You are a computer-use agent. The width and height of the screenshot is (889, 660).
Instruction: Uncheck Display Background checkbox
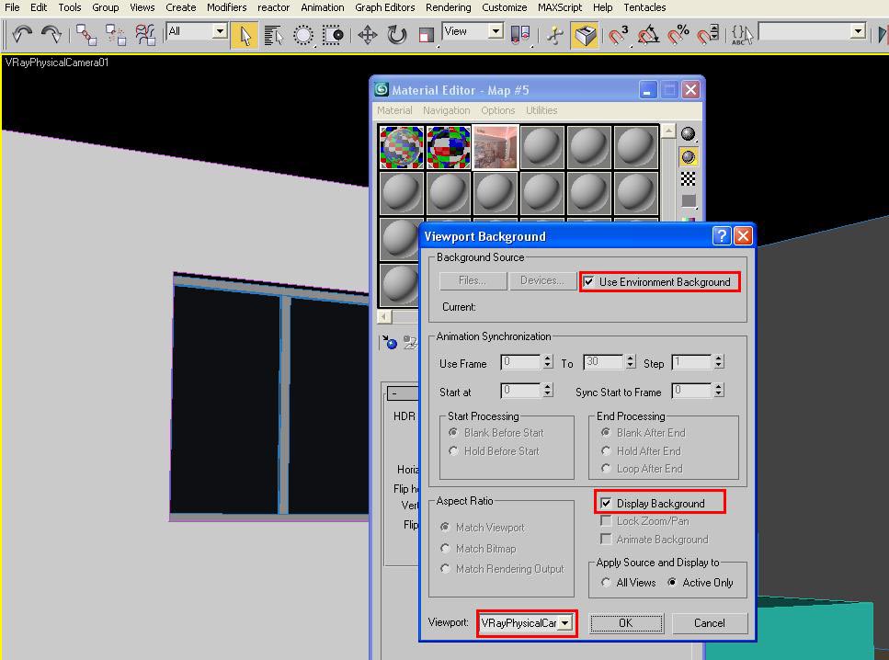click(606, 503)
